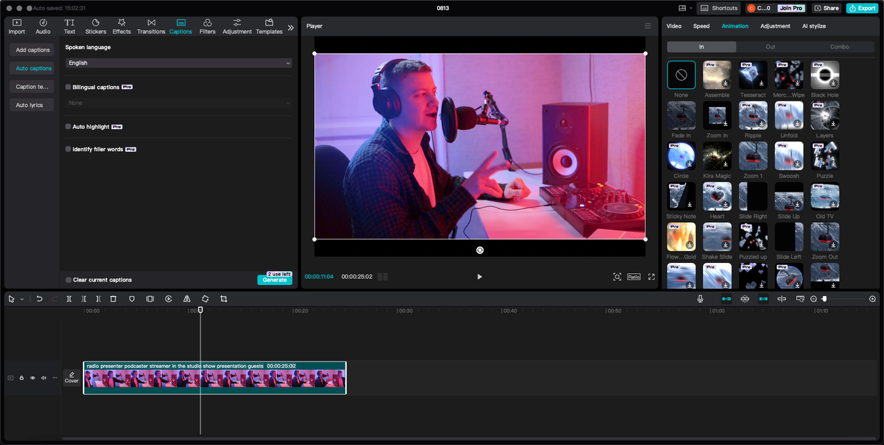
Task: Mute the video track audio
Action: click(x=44, y=378)
